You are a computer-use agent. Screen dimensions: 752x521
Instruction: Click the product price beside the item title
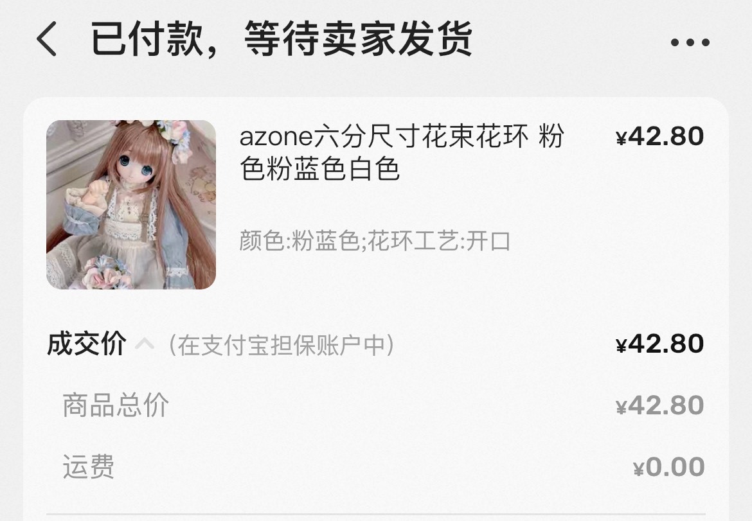[x=660, y=136]
